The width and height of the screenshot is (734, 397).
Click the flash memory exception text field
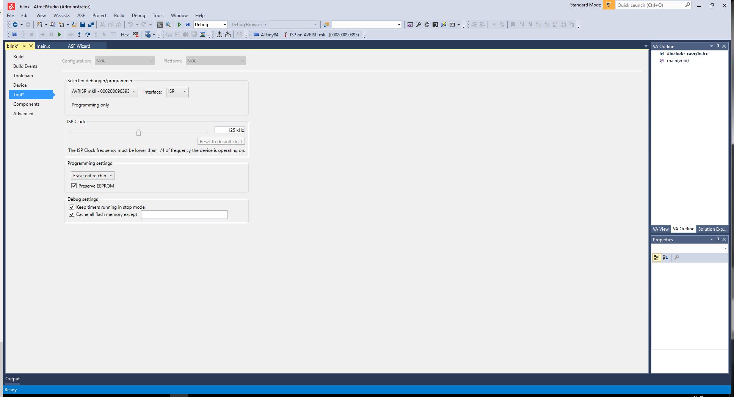(x=184, y=215)
